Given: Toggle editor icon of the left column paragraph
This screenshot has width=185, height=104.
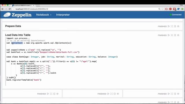Looking at the screenshot, I should [x=51, y=94].
